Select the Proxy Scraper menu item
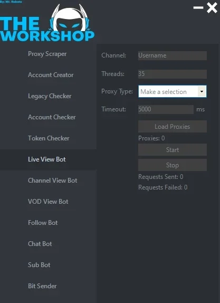Image resolution: width=220 pixels, height=303 pixels. click(48, 54)
